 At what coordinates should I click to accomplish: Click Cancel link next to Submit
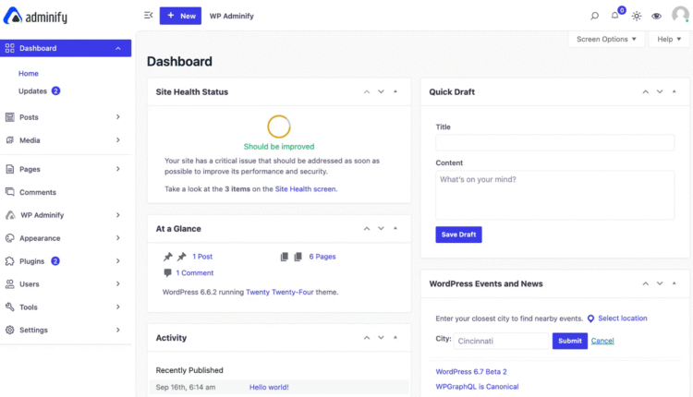coord(602,341)
